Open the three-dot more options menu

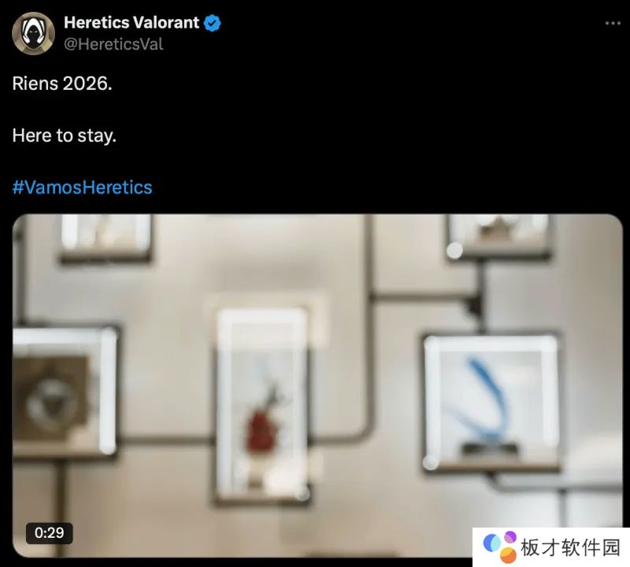pos(613,24)
